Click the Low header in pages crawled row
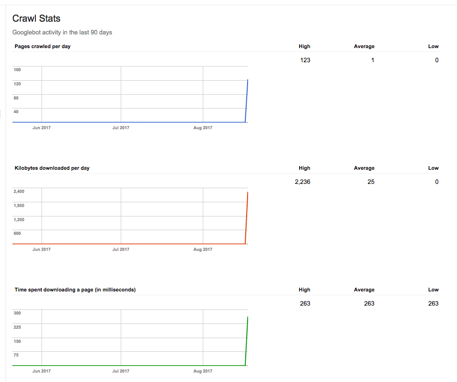Viewport: 457px width, 382px height. tap(433, 46)
